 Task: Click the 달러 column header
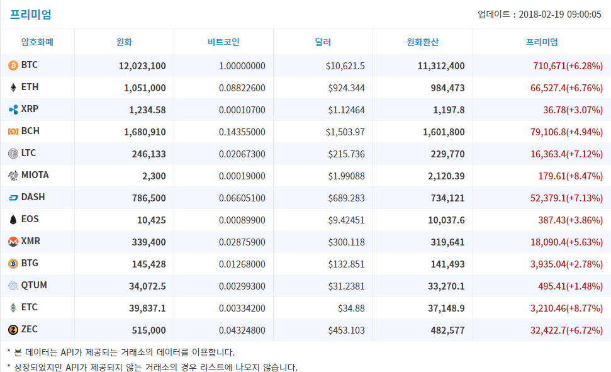(323, 42)
